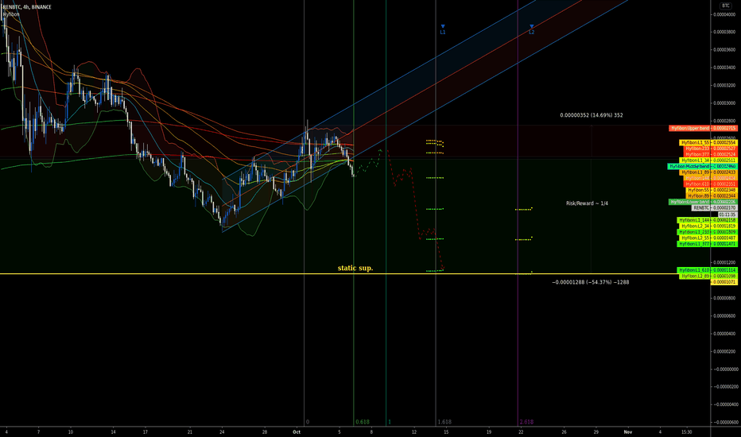Click the Hyfibon:L1_144 price label
The width and height of the screenshot is (741, 437).
pos(708,220)
